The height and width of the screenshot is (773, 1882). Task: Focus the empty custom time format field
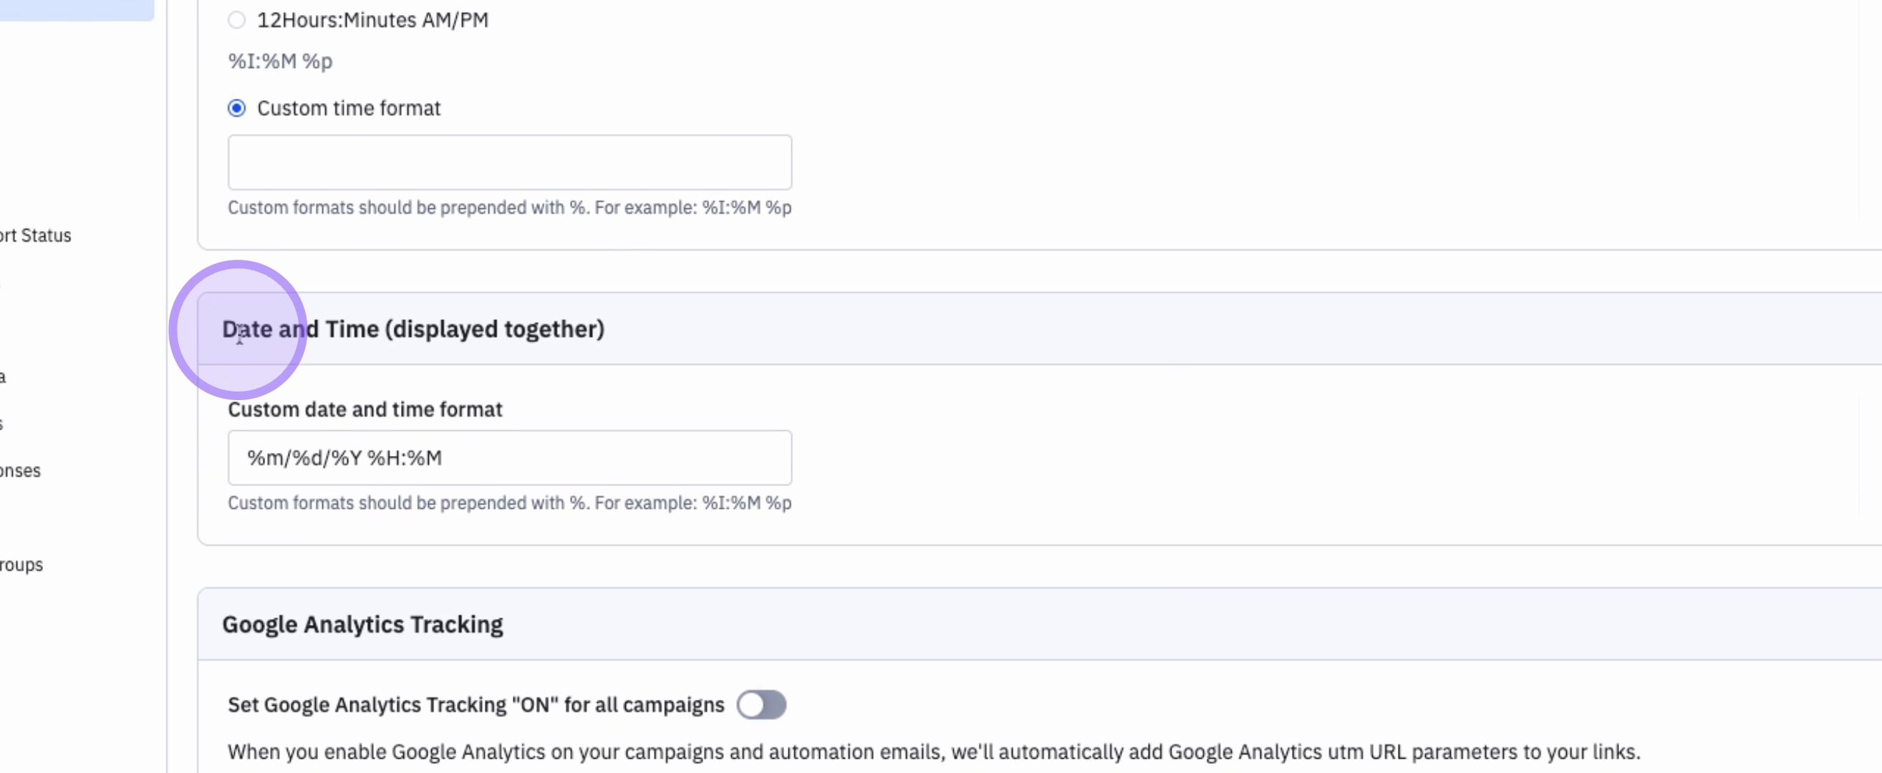pos(509,162)
